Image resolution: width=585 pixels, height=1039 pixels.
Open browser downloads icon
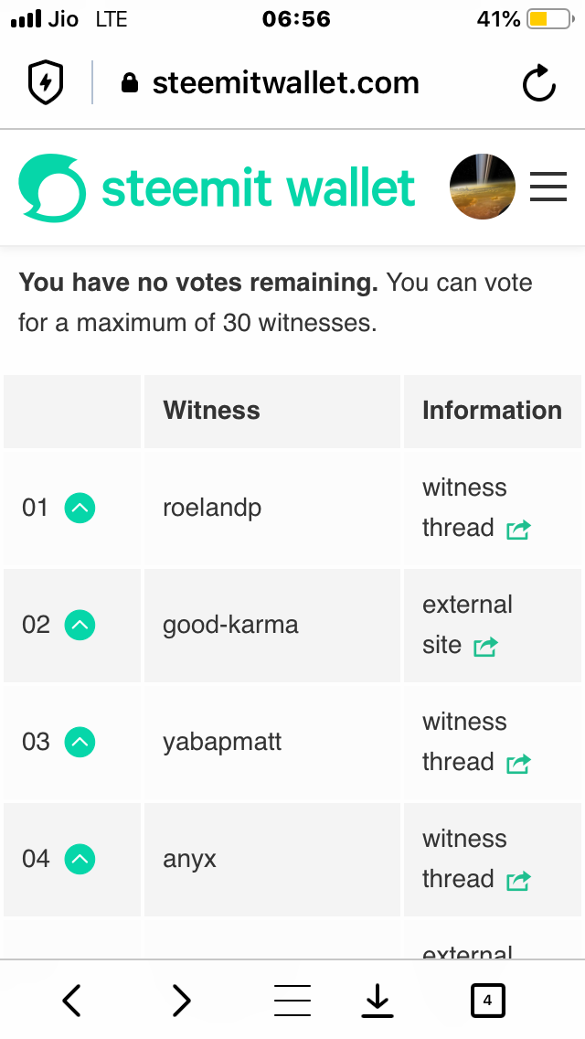[x=377, y=1002]
